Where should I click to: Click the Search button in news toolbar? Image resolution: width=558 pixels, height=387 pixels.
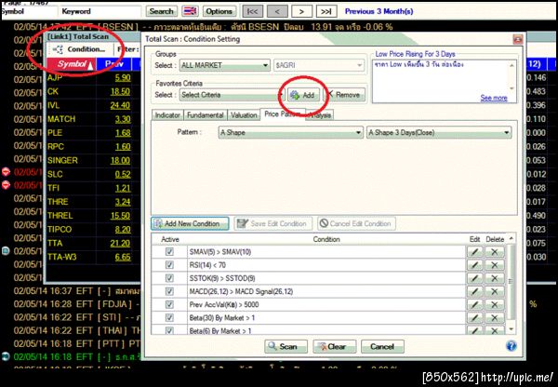[161, 11]
